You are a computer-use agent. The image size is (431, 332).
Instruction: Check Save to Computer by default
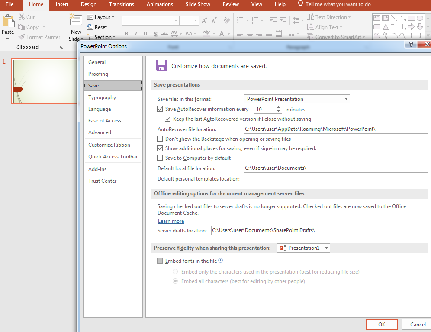pos(160,158)
